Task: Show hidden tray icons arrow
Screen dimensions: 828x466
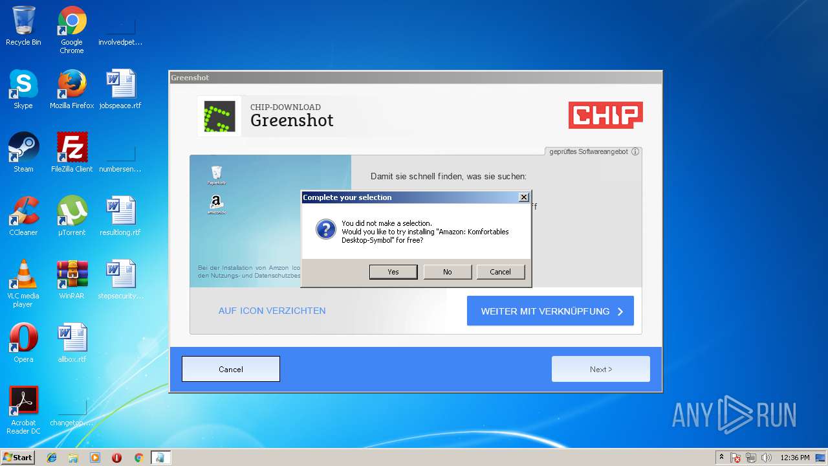Action: point(721,458)
